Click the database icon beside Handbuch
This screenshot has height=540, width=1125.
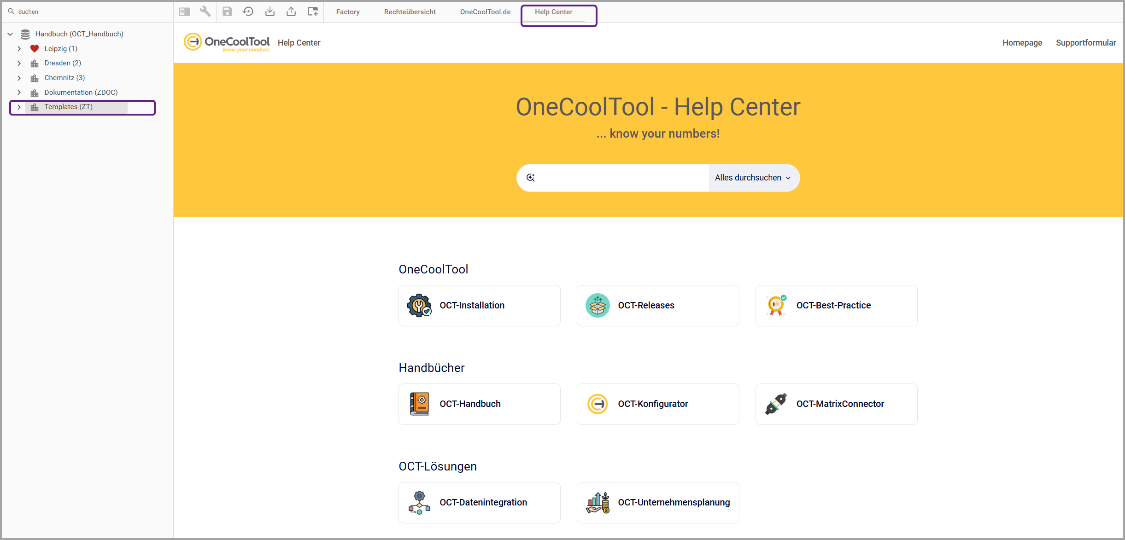tap(25, 34)
